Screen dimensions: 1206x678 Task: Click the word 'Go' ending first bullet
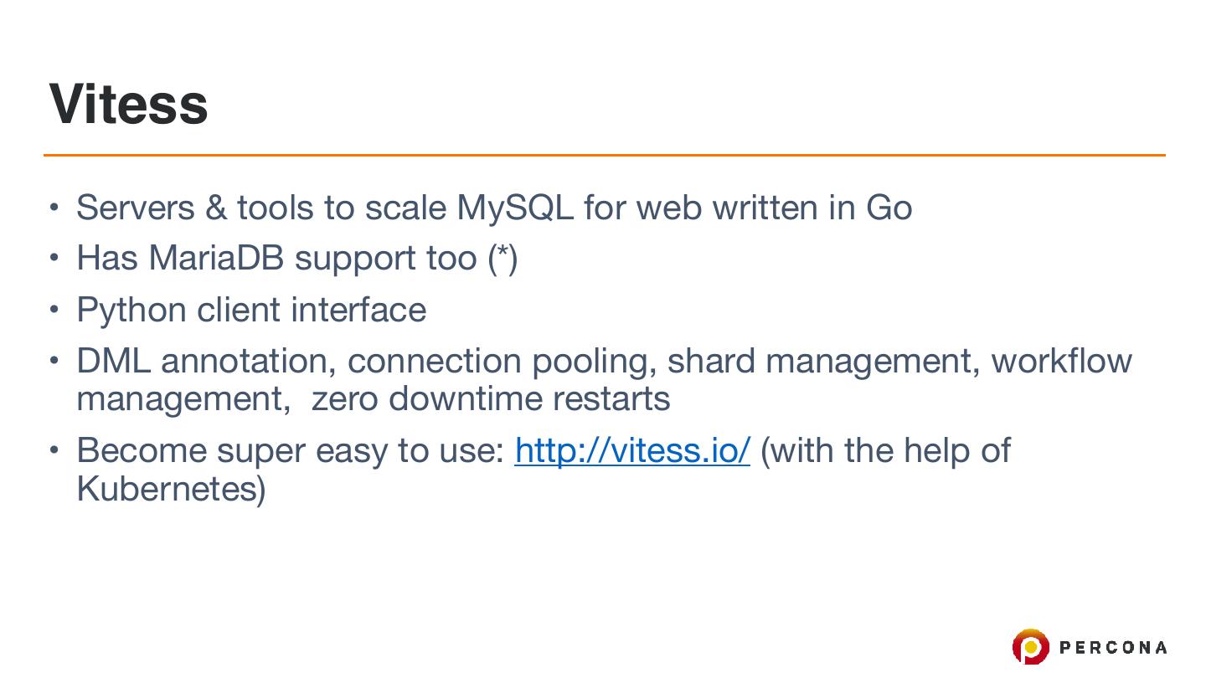[888, 207]
